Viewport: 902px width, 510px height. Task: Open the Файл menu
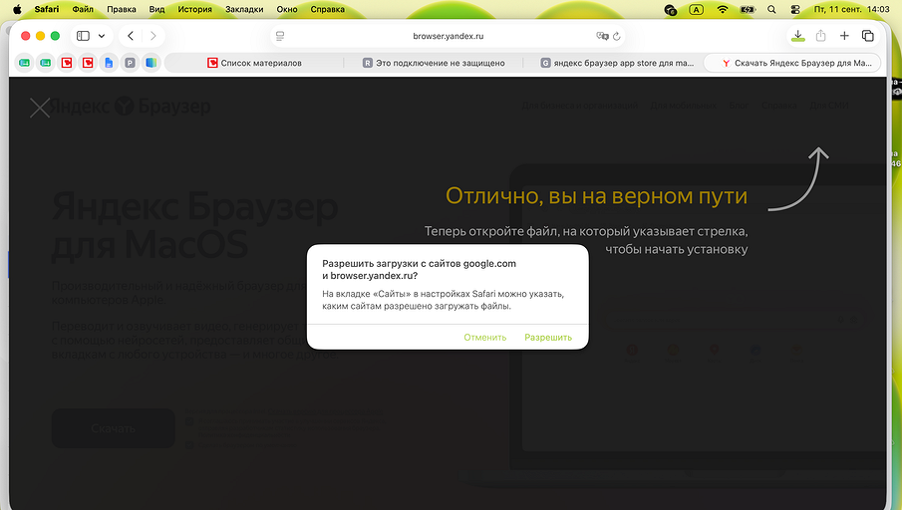(83, 9)
